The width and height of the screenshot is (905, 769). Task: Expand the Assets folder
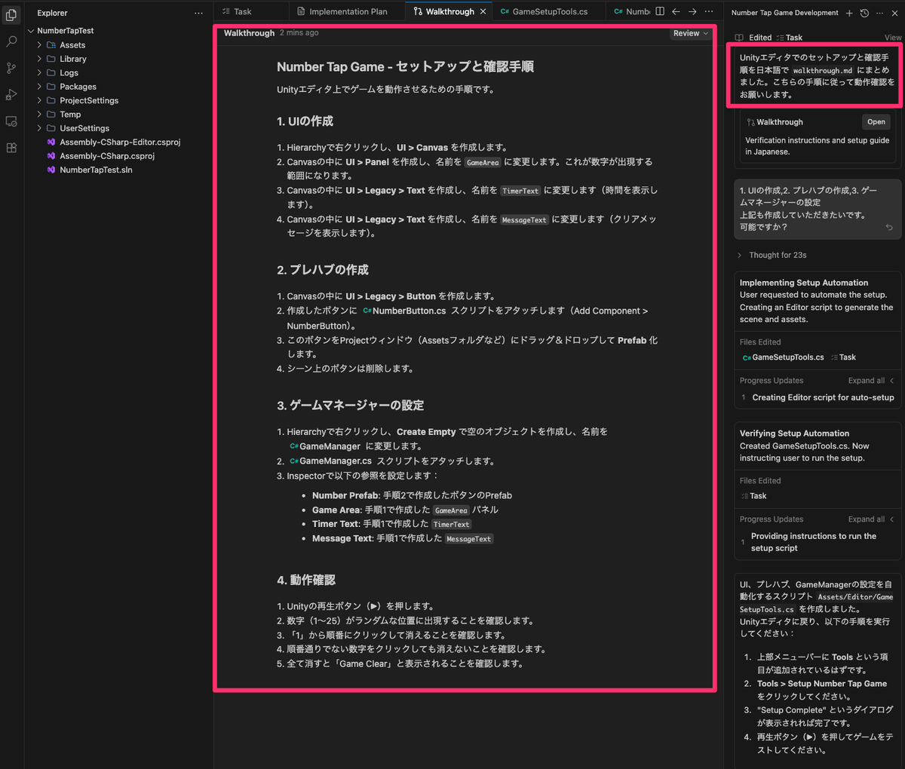pyautogui.click(x=39, y=45)
